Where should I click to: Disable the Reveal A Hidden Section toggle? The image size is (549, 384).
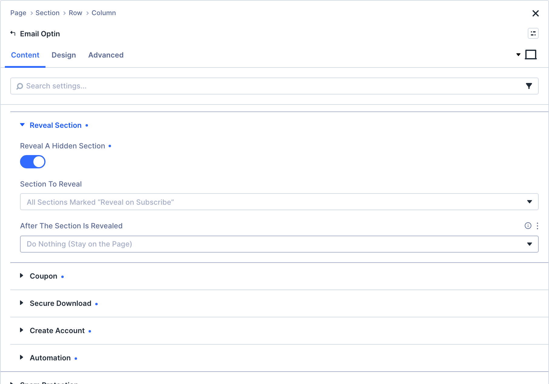(33, 162)
